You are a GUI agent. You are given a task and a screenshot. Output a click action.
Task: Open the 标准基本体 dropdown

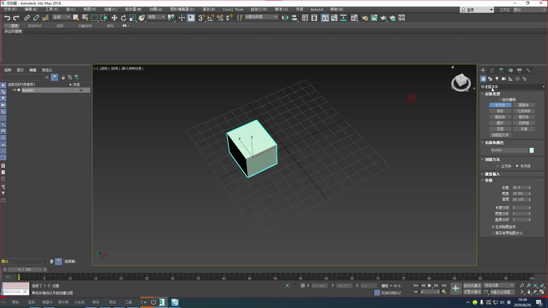click(x=513, y=87)
